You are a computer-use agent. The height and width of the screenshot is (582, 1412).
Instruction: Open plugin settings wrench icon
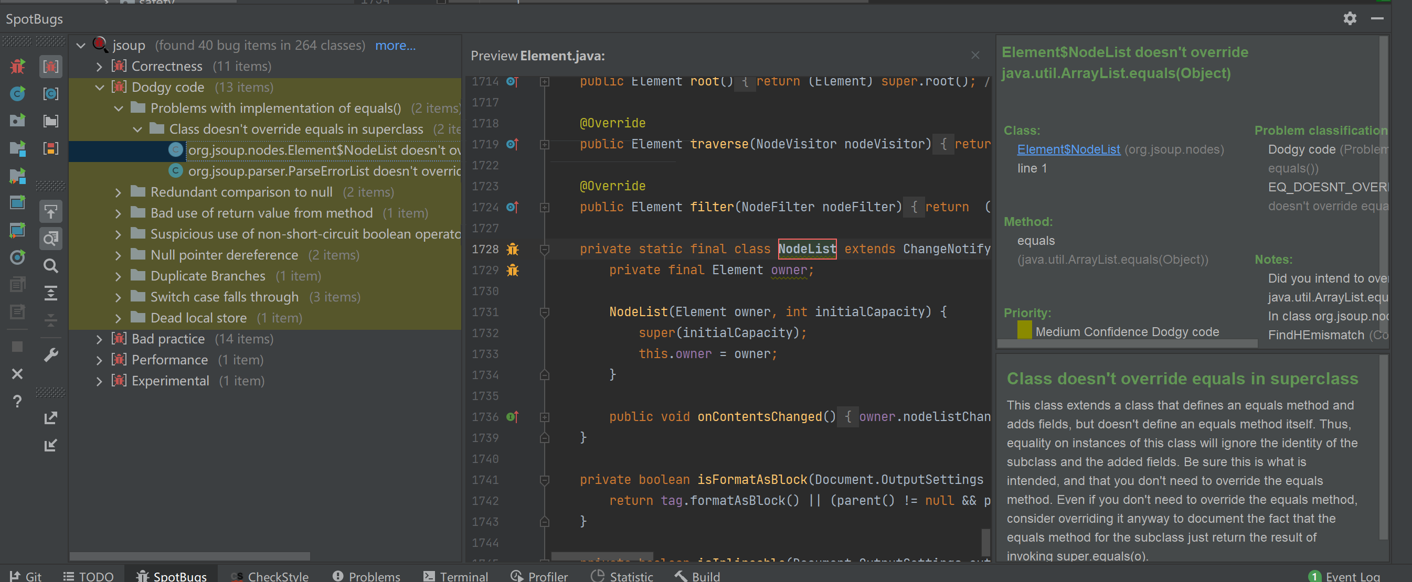click(x=50, y=355)
